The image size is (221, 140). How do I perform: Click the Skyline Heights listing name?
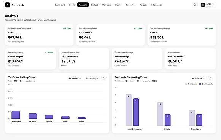click(16, 57)
